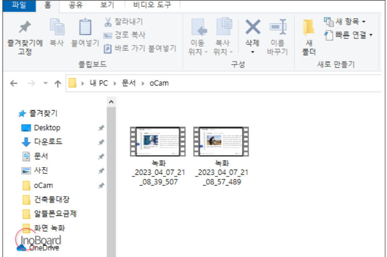Click file name text ending in _08_57_489
This screenshot has height=257, width=387.
(222, 173)
